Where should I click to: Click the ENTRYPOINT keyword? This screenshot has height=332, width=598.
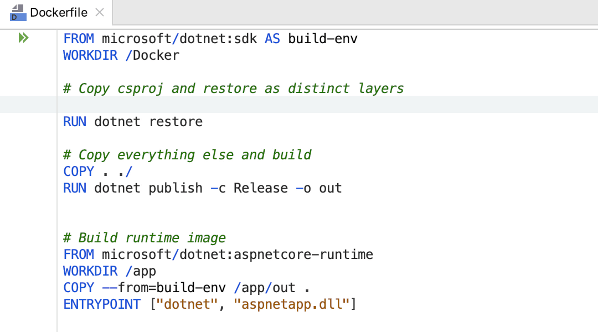coord(102,304)
